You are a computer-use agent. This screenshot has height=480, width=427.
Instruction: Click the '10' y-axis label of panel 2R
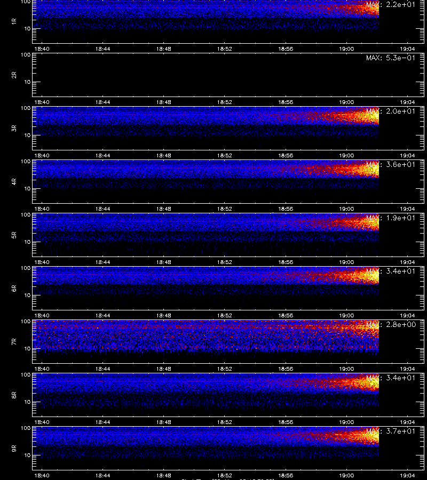[x=27, y=82]
